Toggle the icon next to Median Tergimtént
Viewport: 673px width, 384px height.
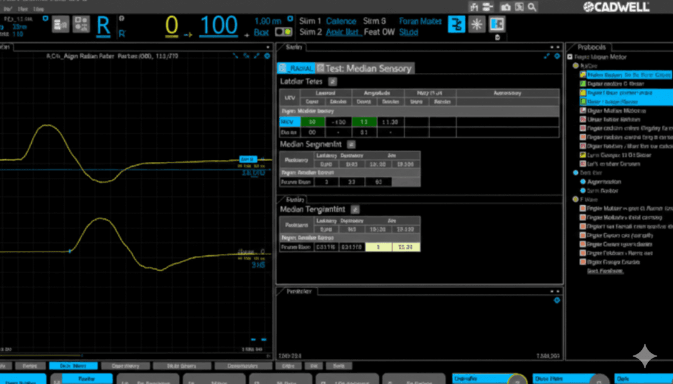pyautogui.click(x=355, y=210)
